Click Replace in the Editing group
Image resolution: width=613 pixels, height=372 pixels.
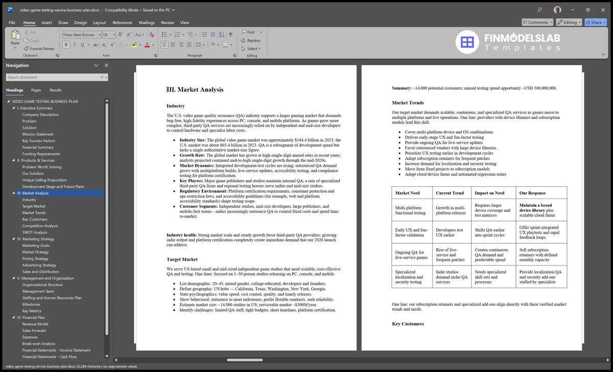click(x=250, y=40)
